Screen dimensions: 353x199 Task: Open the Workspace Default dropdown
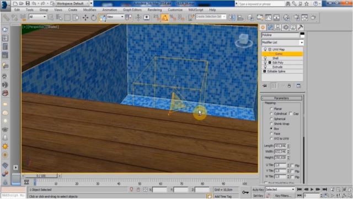click(73, 3)
